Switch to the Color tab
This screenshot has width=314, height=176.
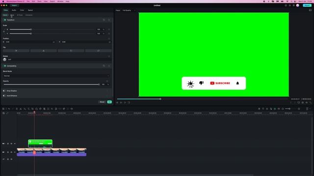tap(22, 10)
